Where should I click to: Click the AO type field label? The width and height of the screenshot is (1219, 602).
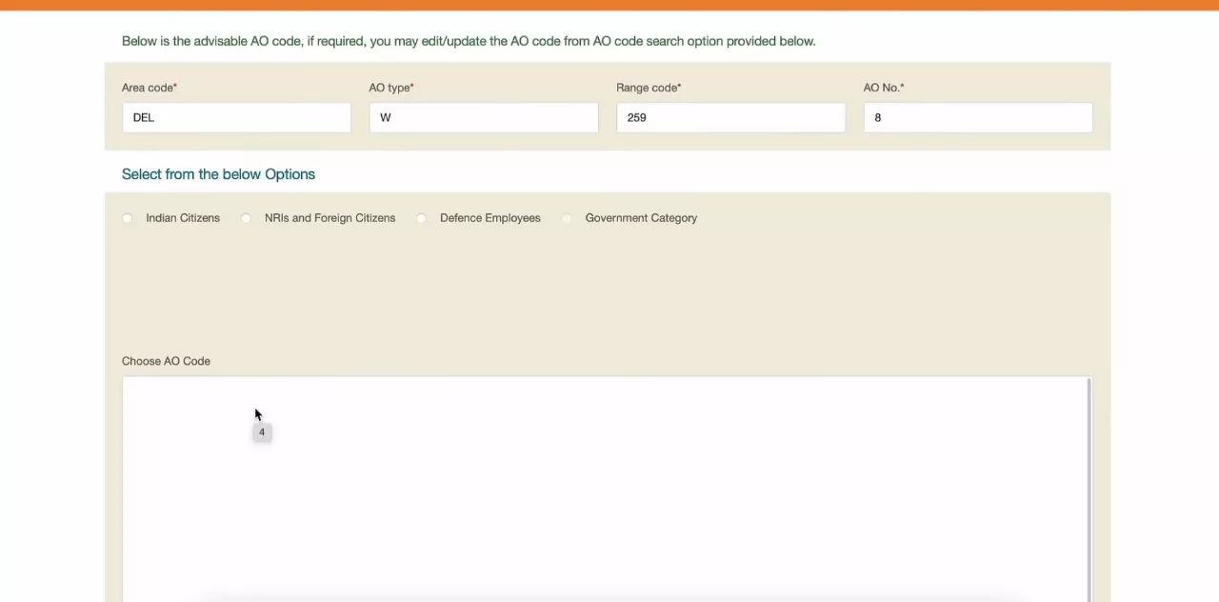[x=390, y=87]
